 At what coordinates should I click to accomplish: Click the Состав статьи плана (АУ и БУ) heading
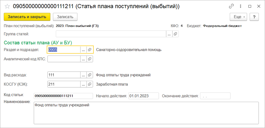coord(38,43)
